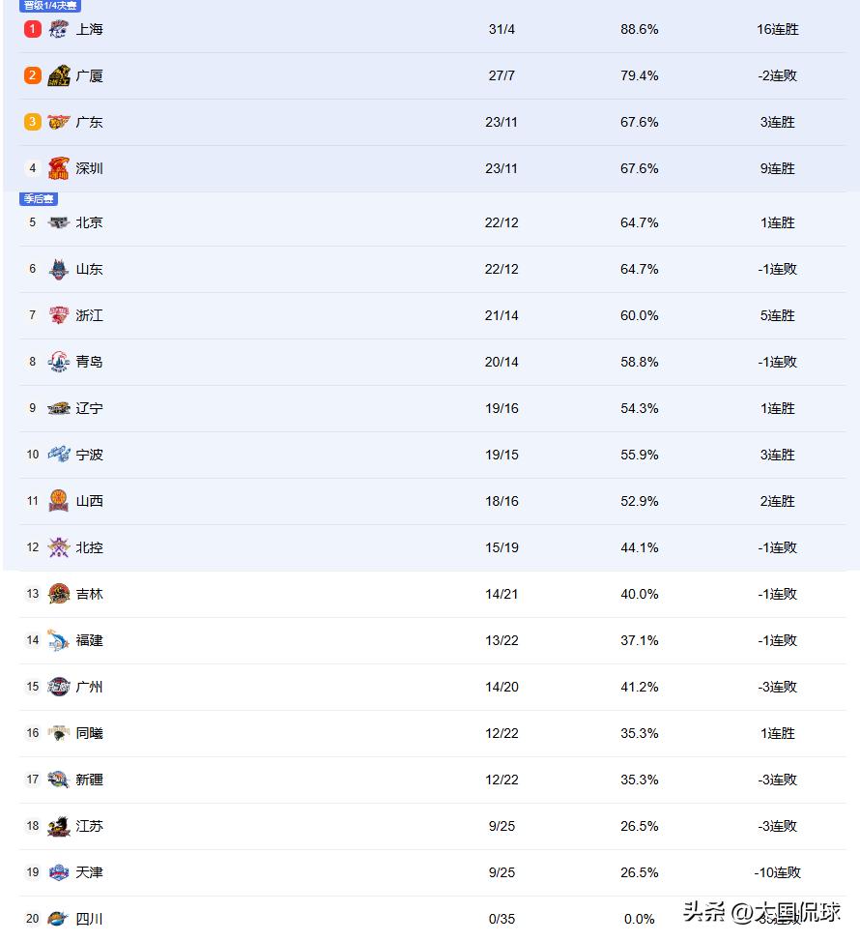Select the 宁波 team name
This screenshot has height=942, width=860.
(x=89, y=455)
